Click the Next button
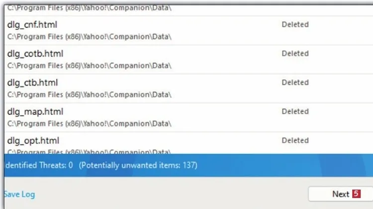Screen dimensions: 373x209 (341, 194)
